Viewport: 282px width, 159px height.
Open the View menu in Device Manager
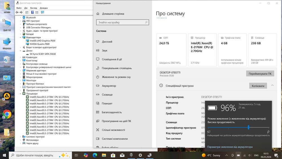[34, 8]
